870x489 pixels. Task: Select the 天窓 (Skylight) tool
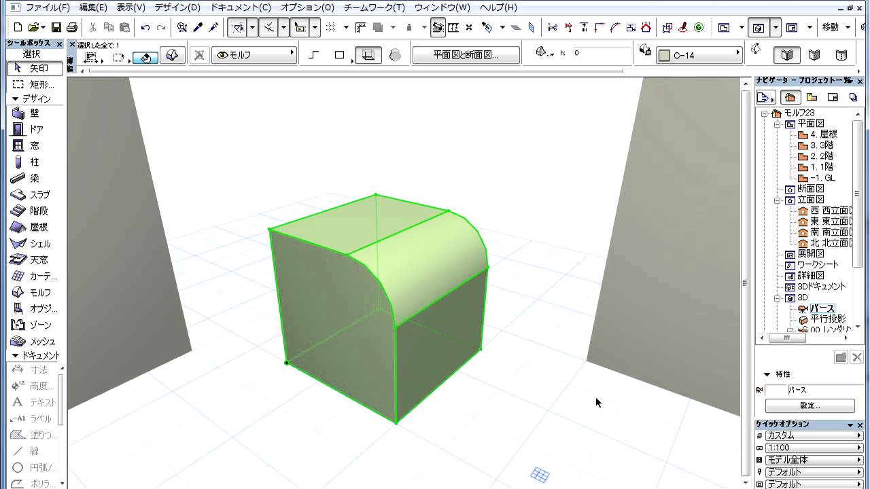[35, 260]
